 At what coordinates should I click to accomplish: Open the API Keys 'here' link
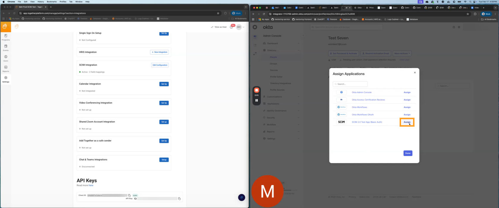coord(91,185)
